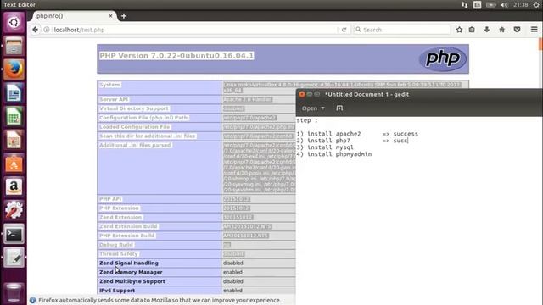Viewport: 543px width, 305px height.
Task: Click 'Zend Multibyte Support' row label
Action: pos(132,281)
